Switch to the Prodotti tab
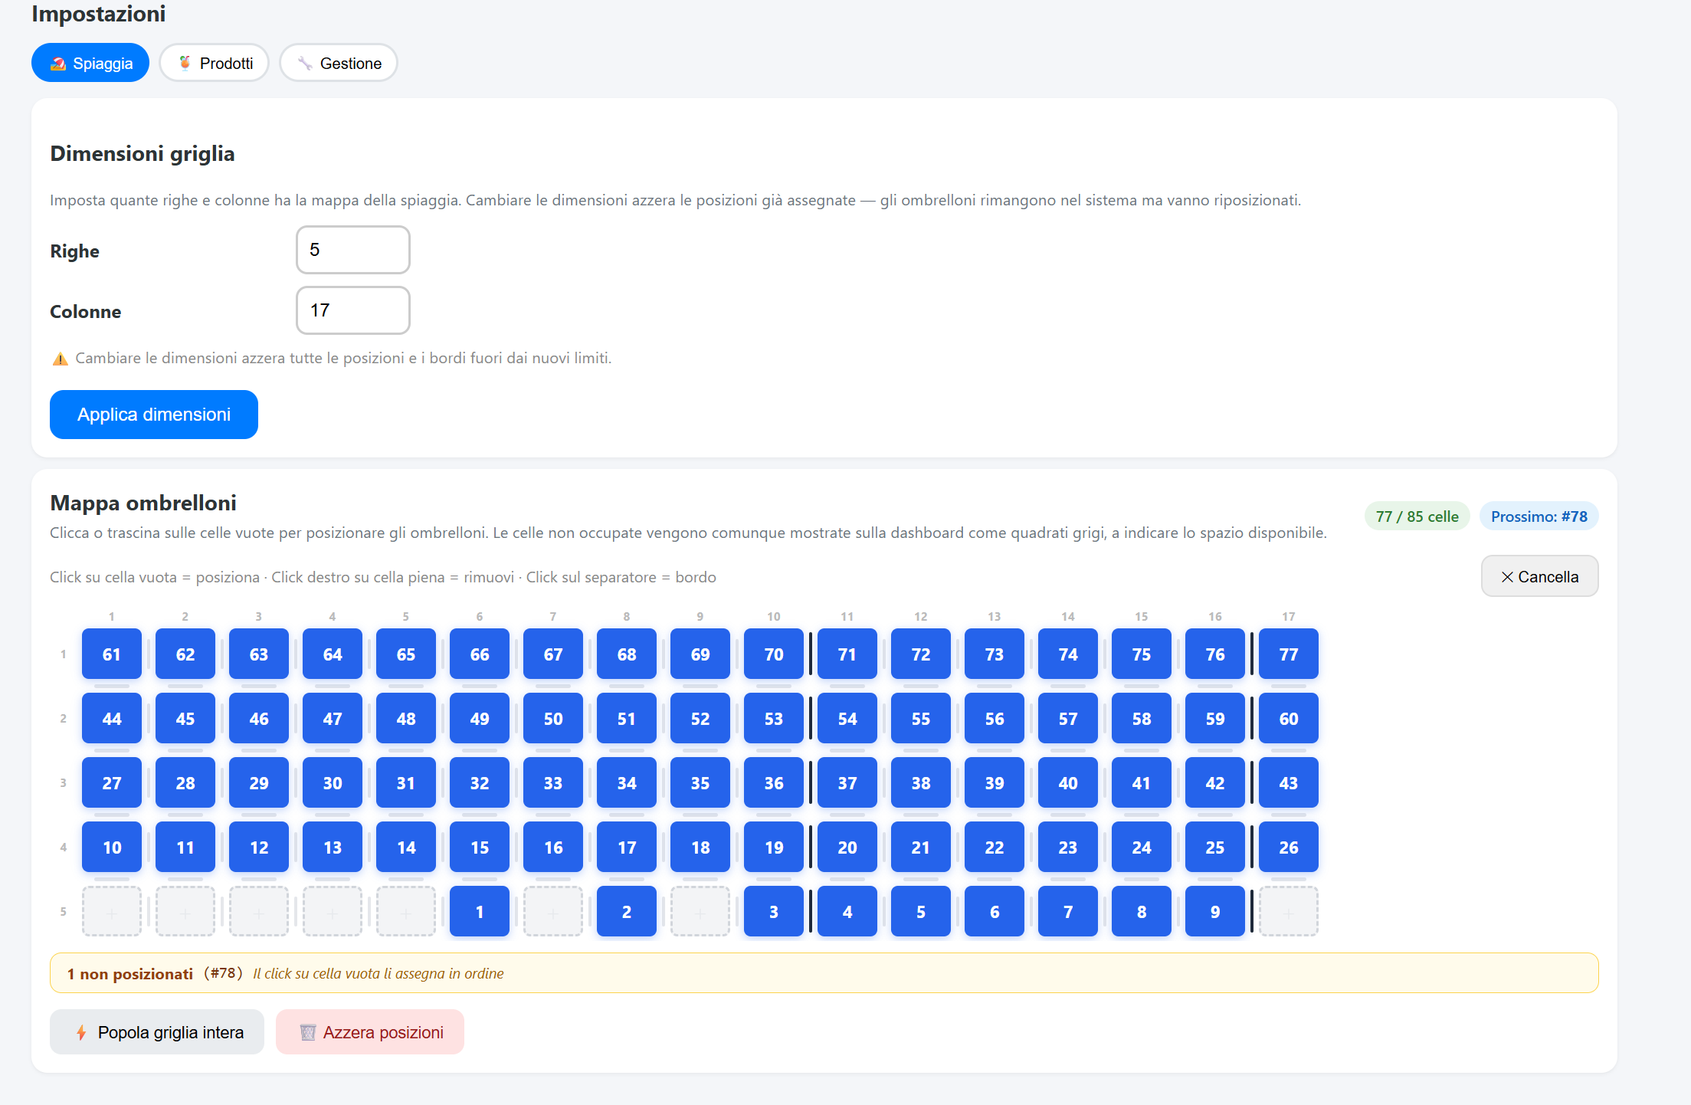 point(215,63)
